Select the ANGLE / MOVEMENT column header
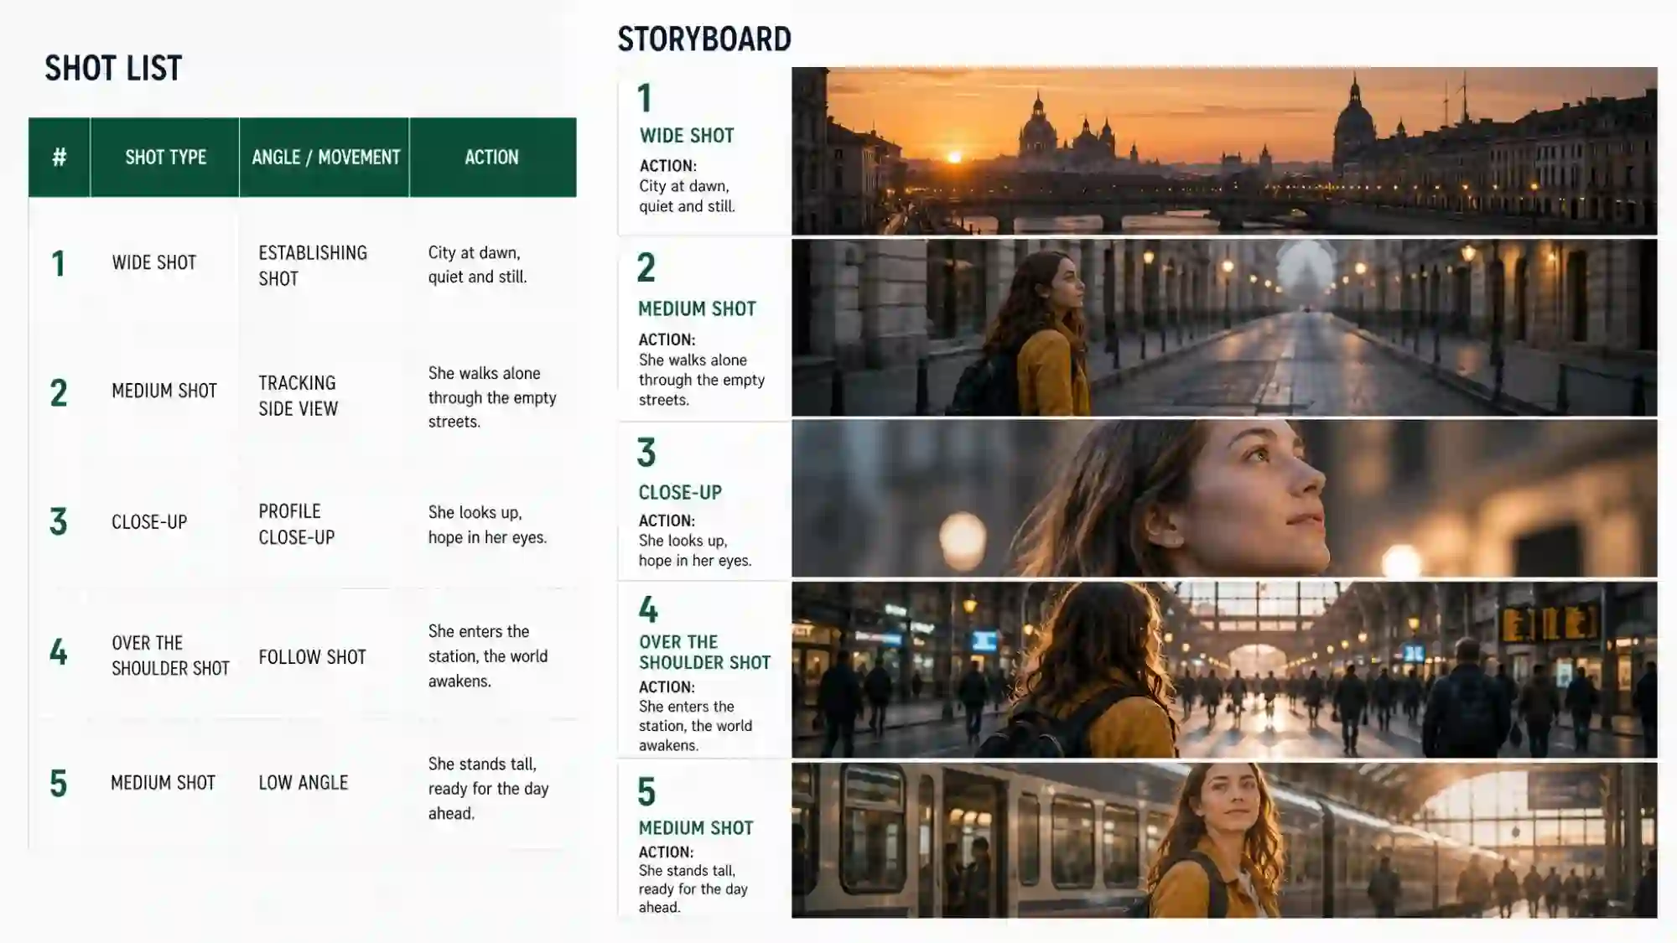 [325, 158]
